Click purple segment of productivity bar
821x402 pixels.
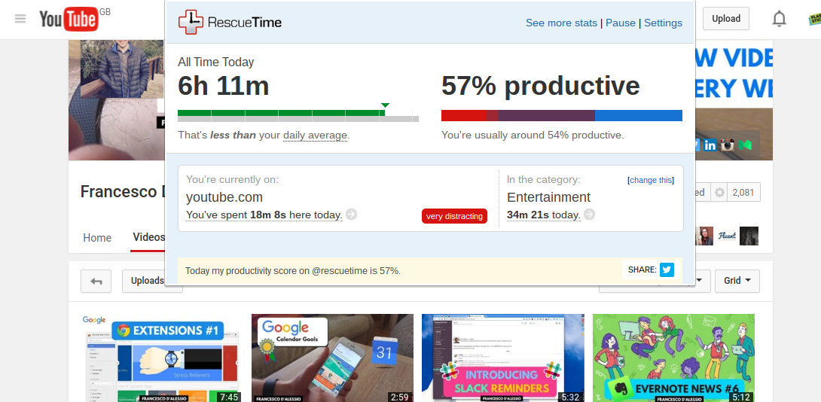(546, 115)
